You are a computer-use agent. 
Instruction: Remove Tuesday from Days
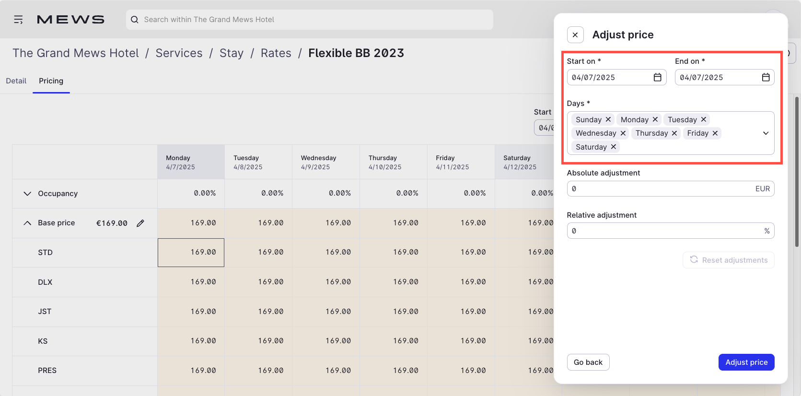[704, 119]
